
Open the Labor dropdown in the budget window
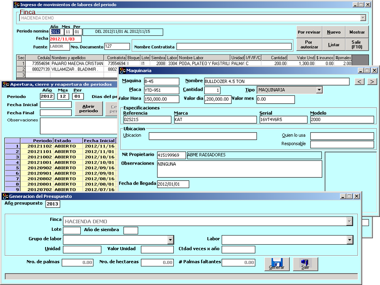350,240
